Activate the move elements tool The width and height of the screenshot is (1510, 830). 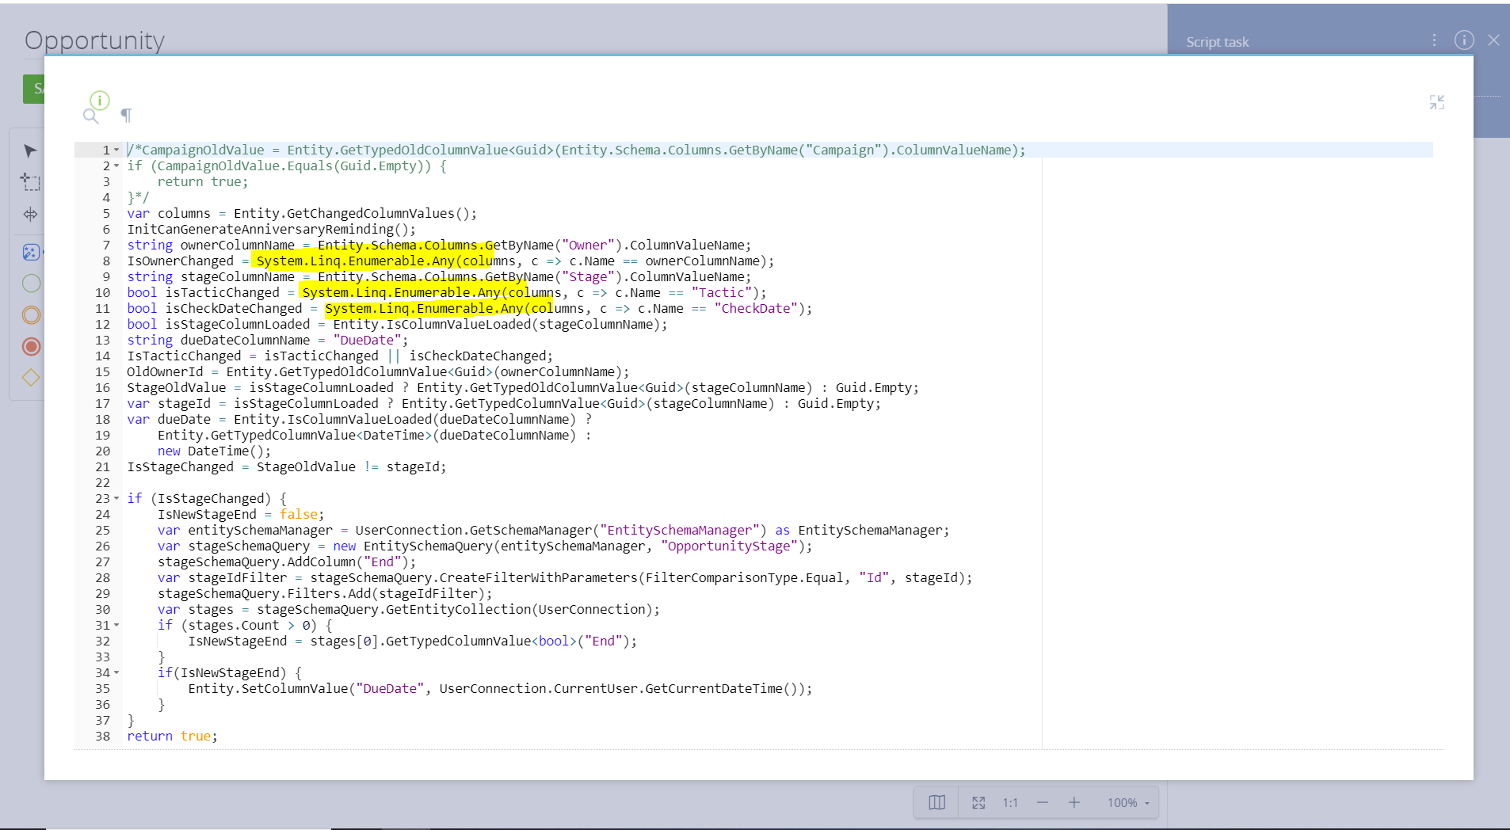(x=30, y=214)
